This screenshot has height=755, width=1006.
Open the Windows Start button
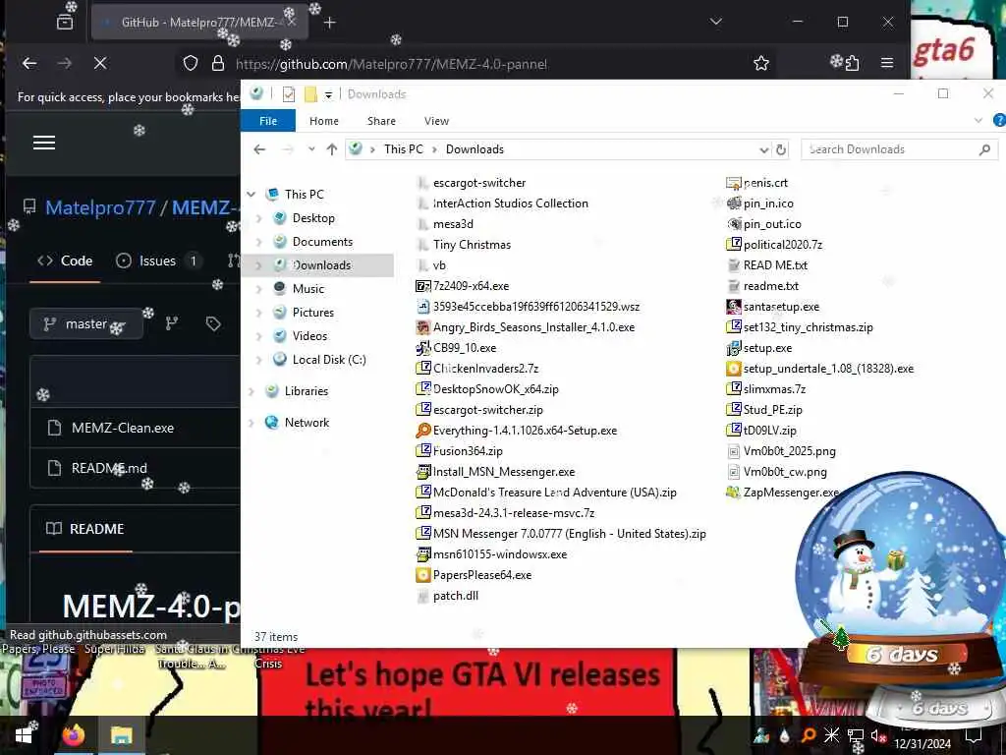pos(24,735)
